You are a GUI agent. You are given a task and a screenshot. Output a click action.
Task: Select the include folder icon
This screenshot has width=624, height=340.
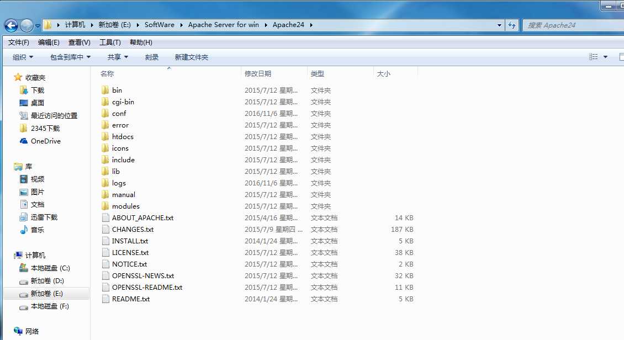[x=105, y=160]
